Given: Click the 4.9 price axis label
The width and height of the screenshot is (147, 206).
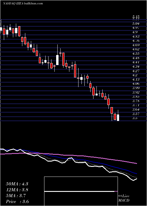Looking at the screenshot, I should tap(135, 32).
